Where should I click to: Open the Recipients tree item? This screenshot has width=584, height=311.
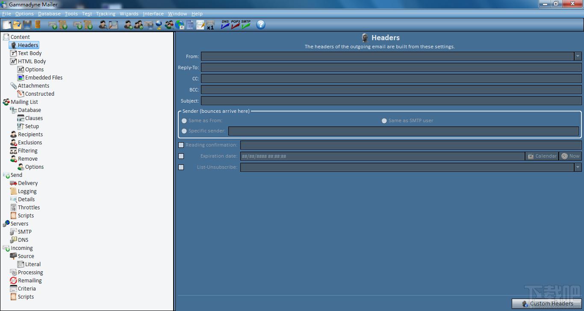click(26, 134)
